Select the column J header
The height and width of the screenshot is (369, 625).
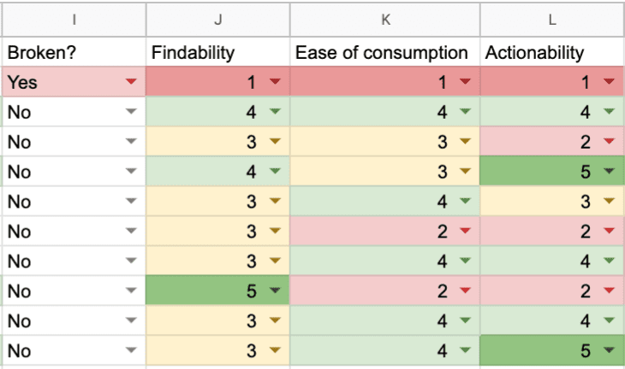[x=217, y=16]
